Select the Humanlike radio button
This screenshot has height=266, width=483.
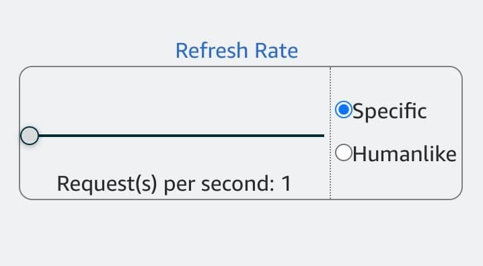tap(344, 152)
